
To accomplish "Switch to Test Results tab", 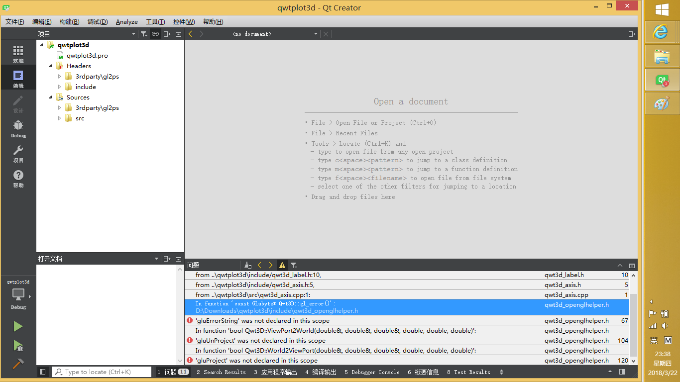I will 468,372.
